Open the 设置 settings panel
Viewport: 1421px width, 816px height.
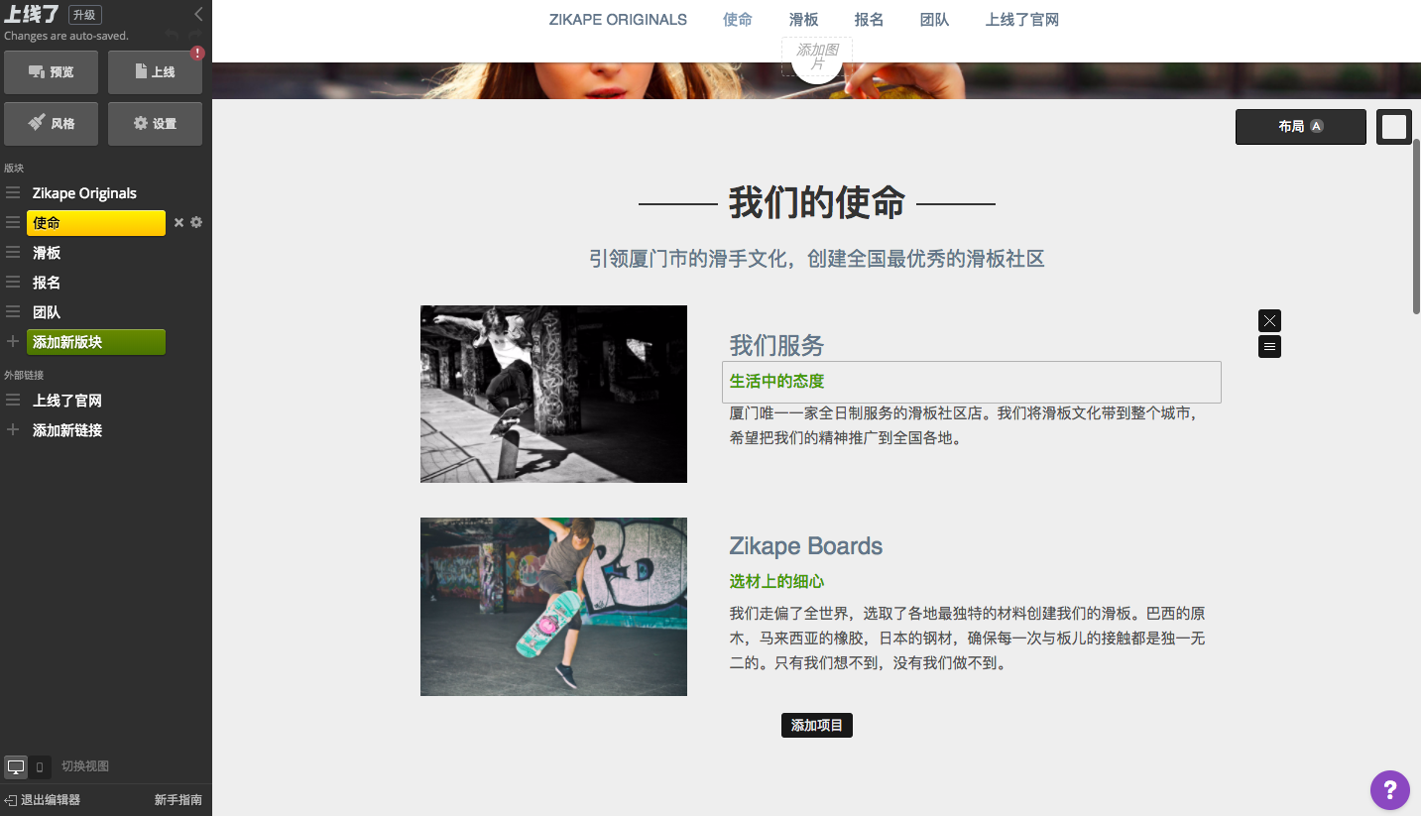(155, 124)
